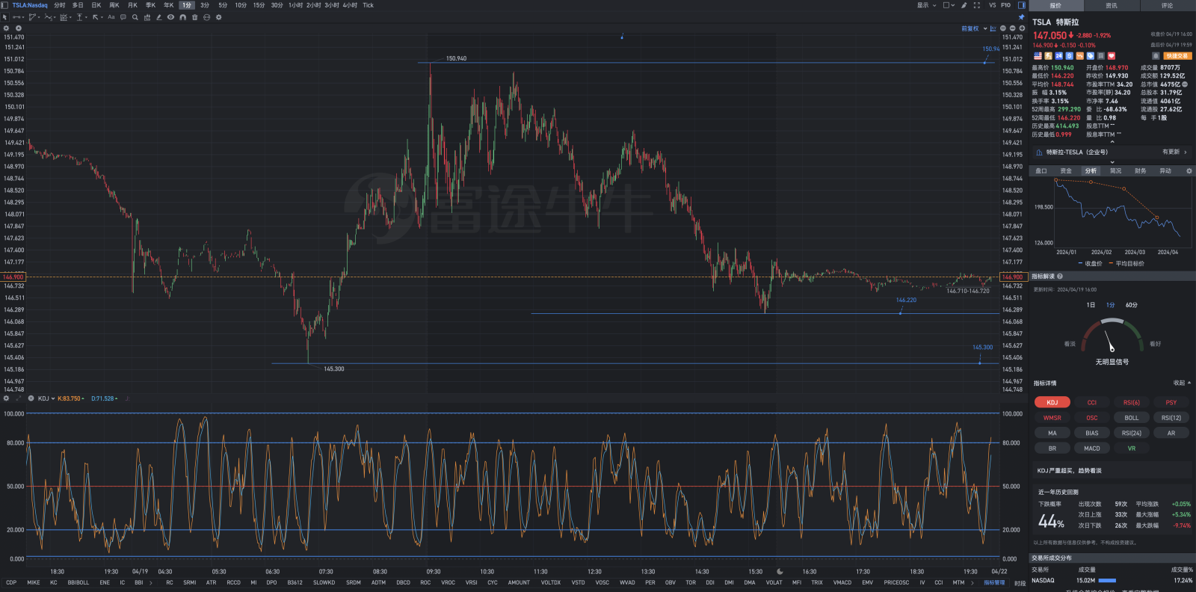
Task: Open the 显示 display dropdown
Action: 927,5
